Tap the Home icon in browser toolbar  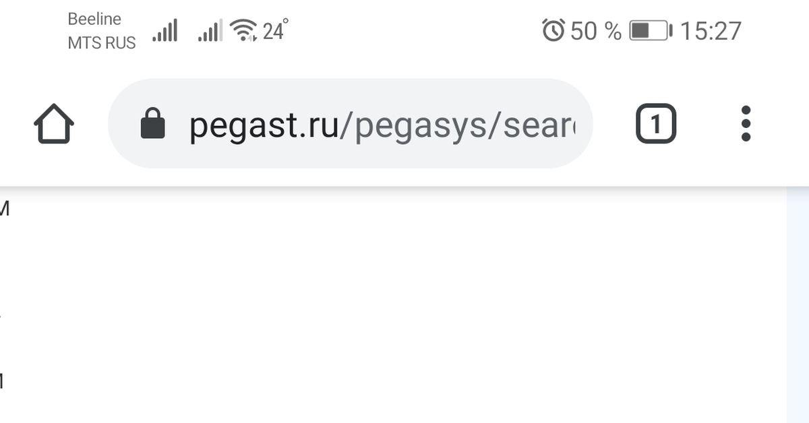[53, 124]
